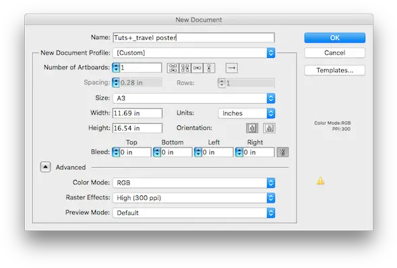The image size is (397, 268).
Task: Open the Preview Mode dropdown
Action: 194,213
